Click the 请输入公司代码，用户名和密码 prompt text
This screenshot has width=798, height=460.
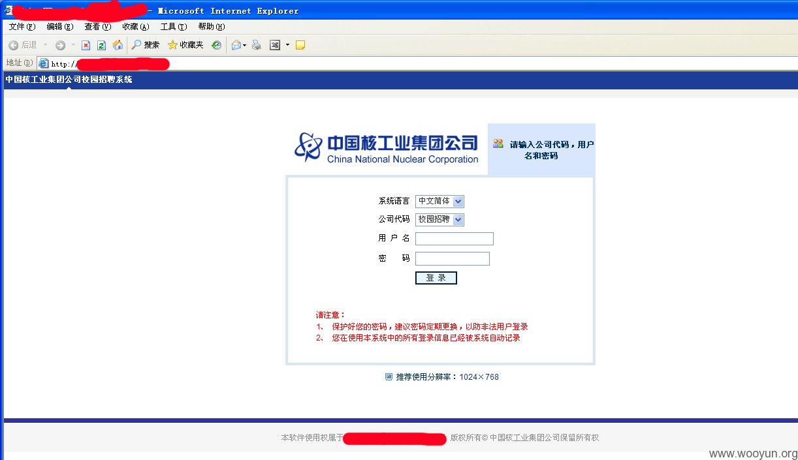pyautogui.click(x=551, y=150)
